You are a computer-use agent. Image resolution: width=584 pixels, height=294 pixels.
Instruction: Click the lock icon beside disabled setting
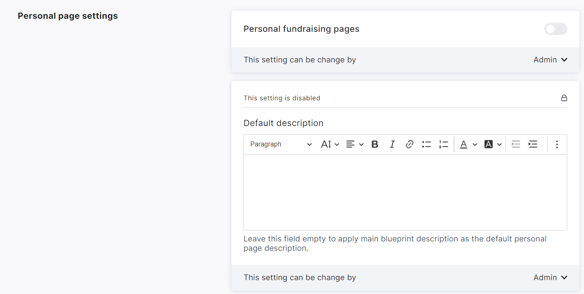[x=564, y=98]
